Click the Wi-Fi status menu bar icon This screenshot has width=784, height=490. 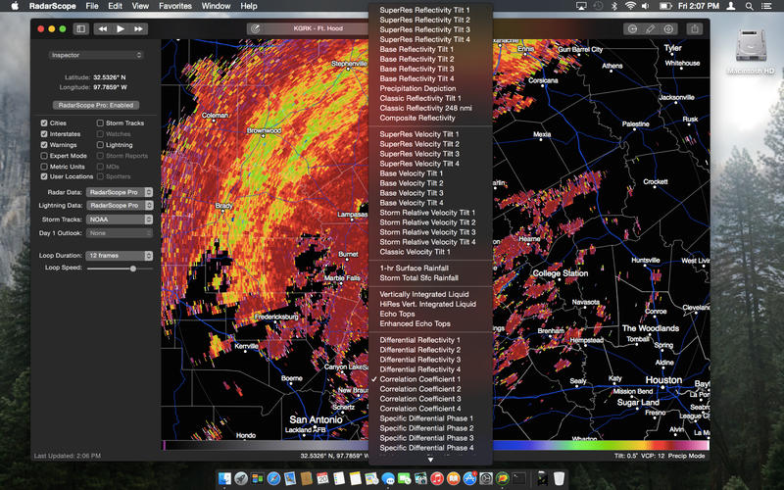coord(630,6)
